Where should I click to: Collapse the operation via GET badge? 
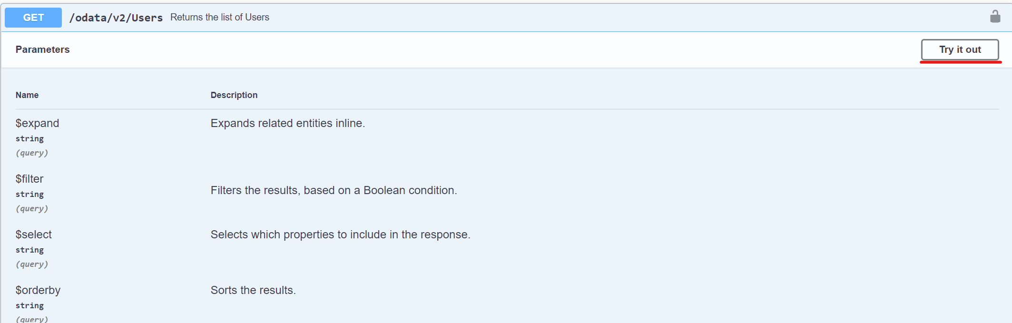point(33,18)
